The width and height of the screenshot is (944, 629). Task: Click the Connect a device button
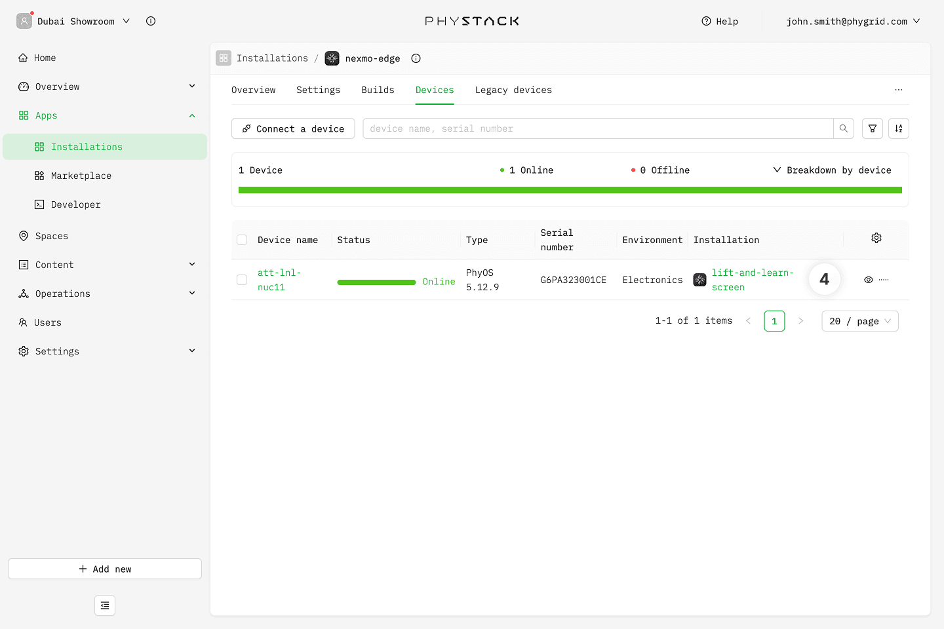[293, 128]
